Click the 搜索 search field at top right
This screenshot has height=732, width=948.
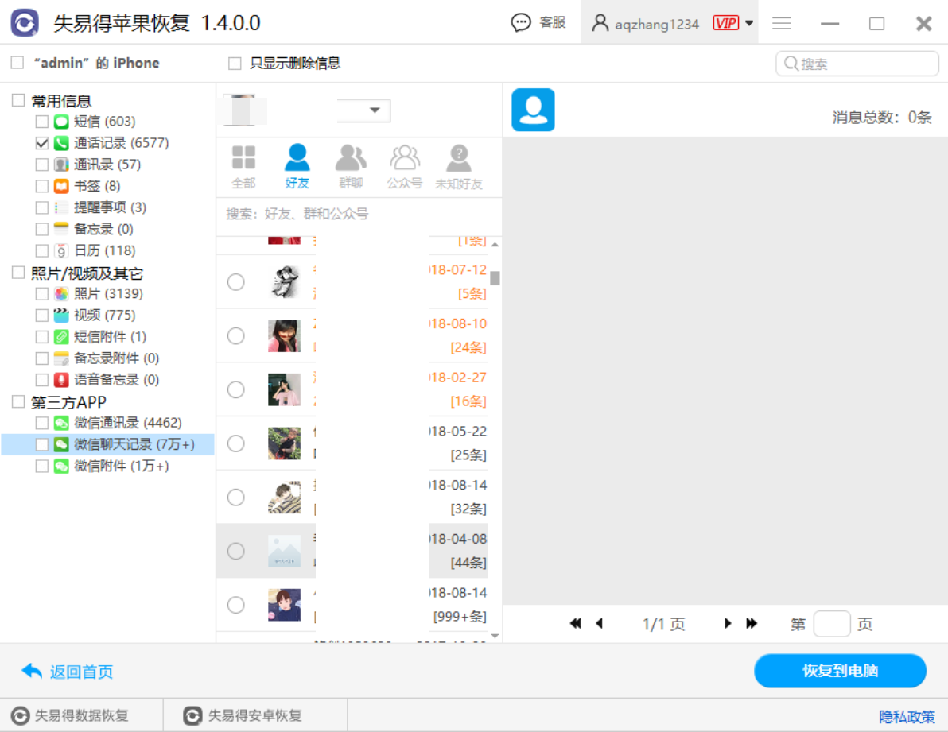tap(857, 64)
